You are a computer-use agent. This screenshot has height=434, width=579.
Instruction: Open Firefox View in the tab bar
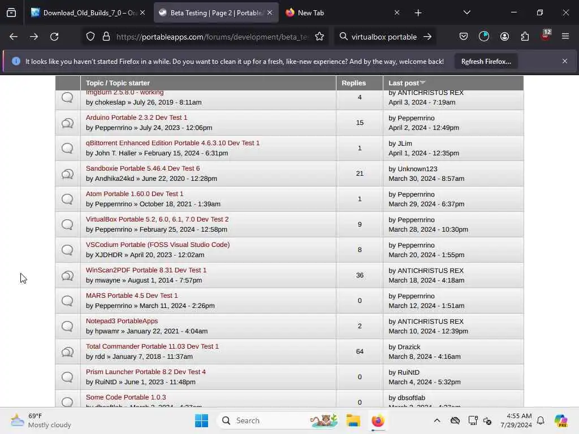click(11, 12)
